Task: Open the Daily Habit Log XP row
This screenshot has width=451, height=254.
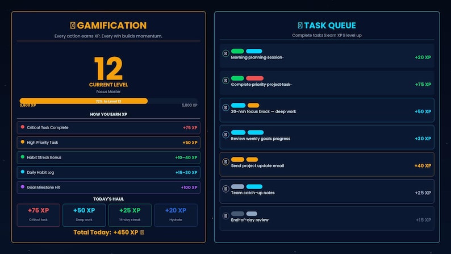Action: pos(108,172)
